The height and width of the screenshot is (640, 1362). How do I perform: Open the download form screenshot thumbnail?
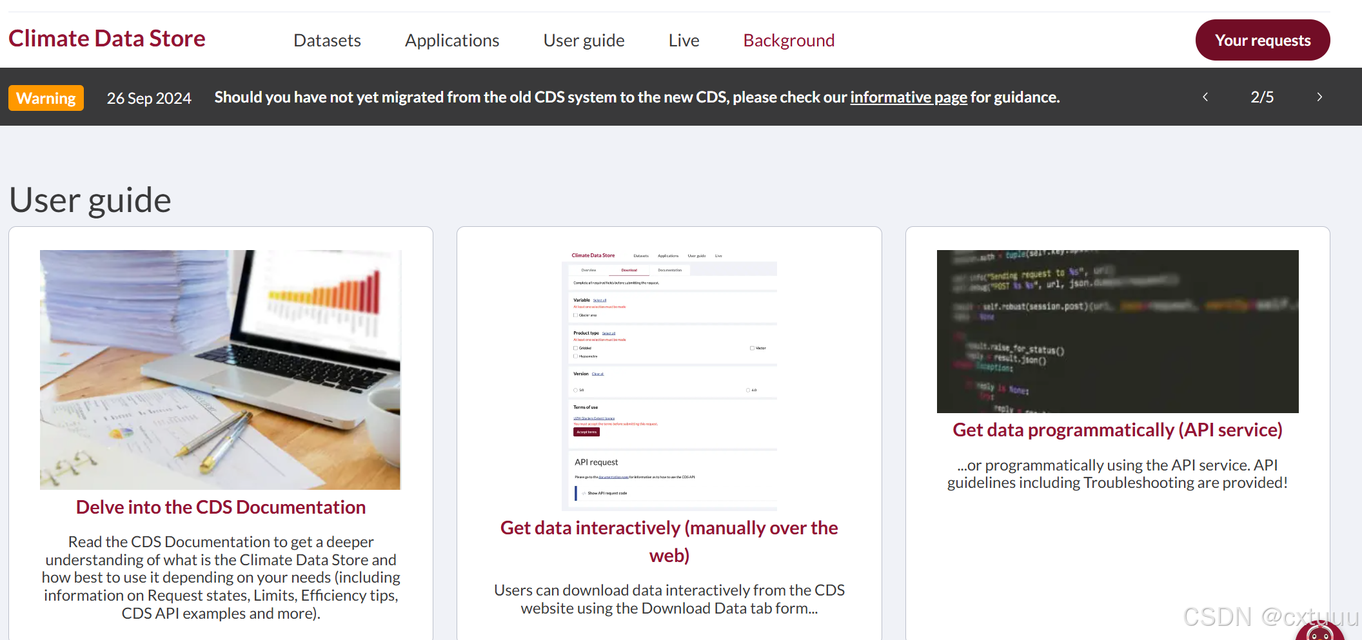[669, 380]
